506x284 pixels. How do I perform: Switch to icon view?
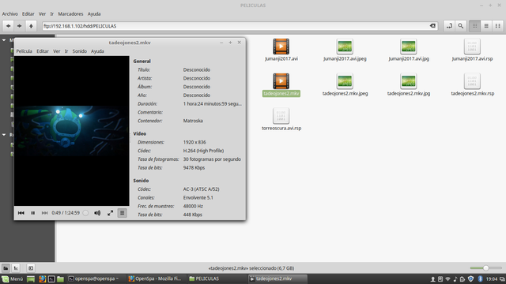click(x=474, y=26)
